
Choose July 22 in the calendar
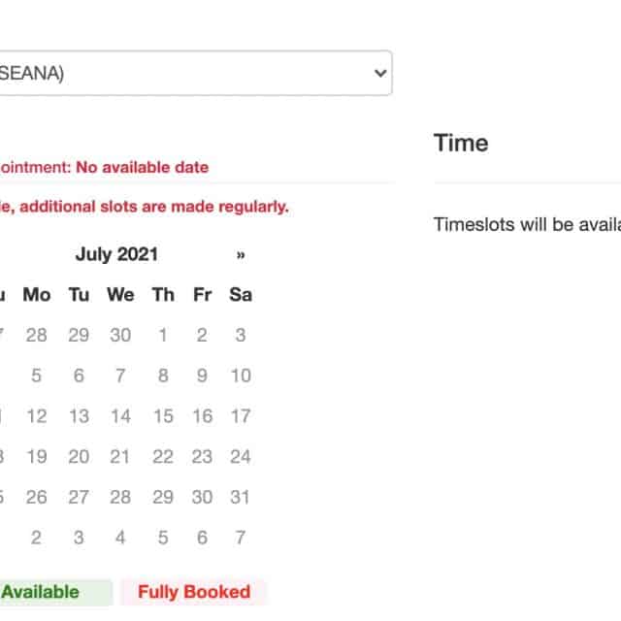(163, 456)
